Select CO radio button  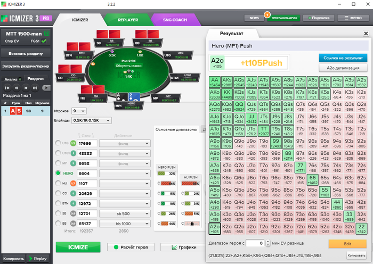[x=58, y=193]
